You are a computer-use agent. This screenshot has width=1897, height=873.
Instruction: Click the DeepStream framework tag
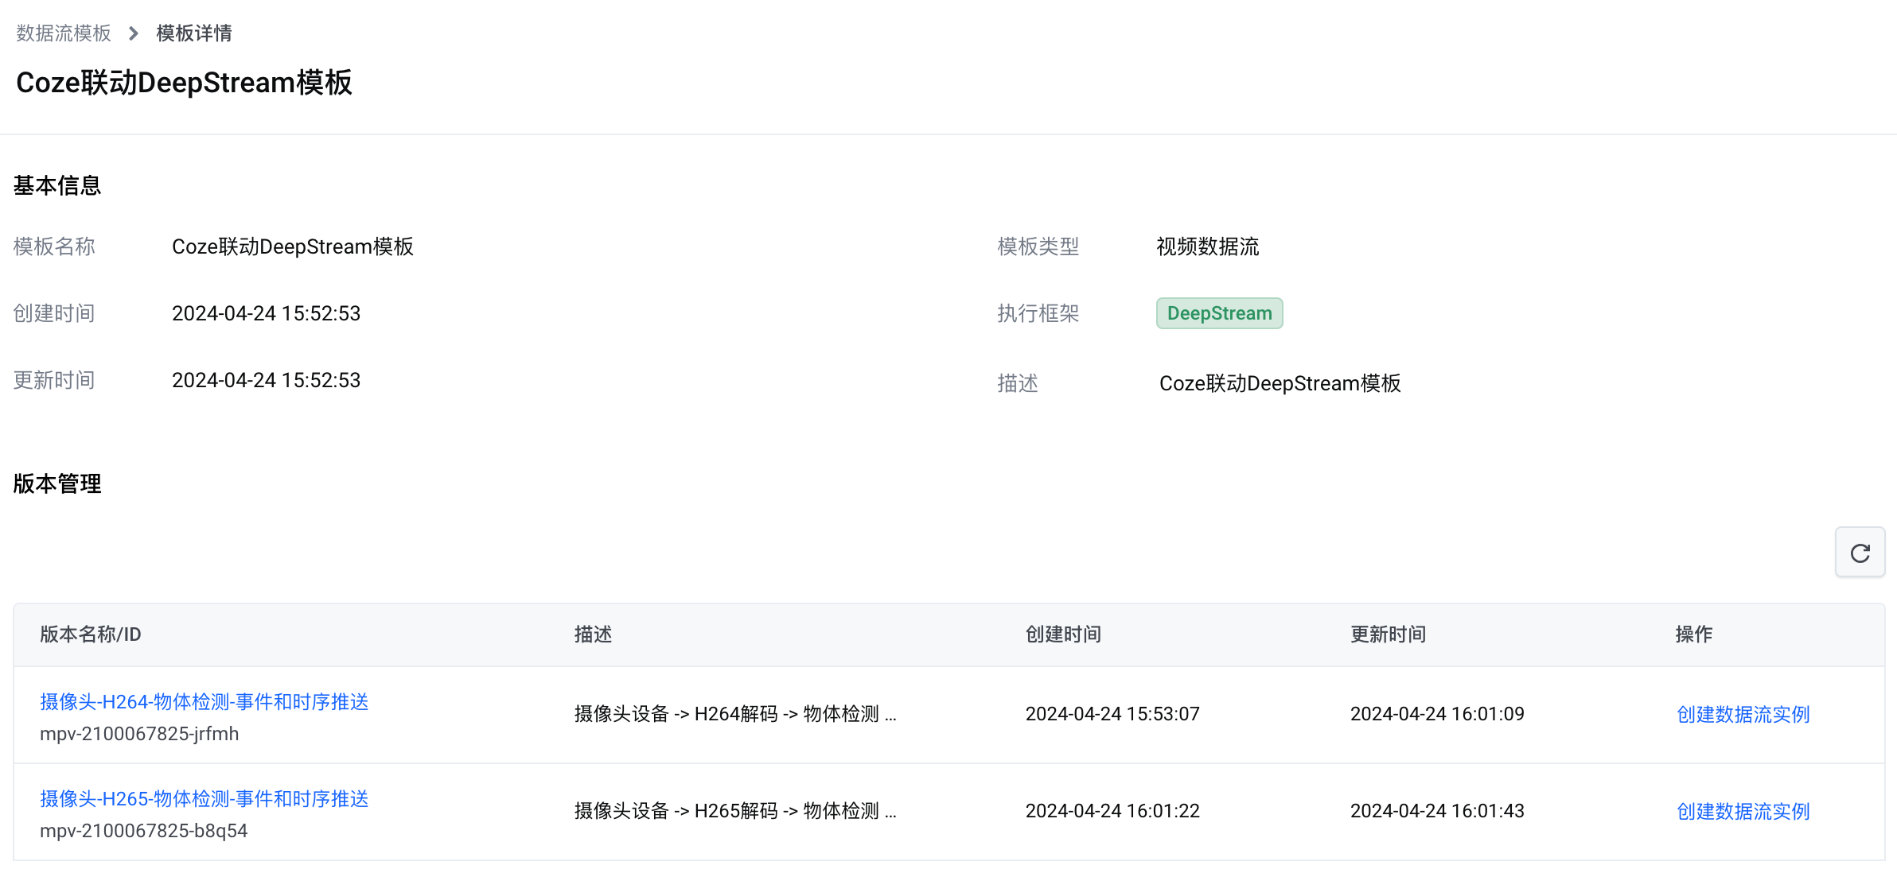click(x=1219, y=313)
